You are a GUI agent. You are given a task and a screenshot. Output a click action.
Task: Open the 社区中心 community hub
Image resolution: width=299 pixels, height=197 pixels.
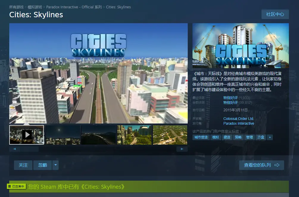tap(275, 14)
